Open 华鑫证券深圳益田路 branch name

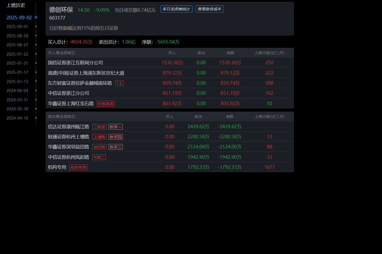(69, 147)
